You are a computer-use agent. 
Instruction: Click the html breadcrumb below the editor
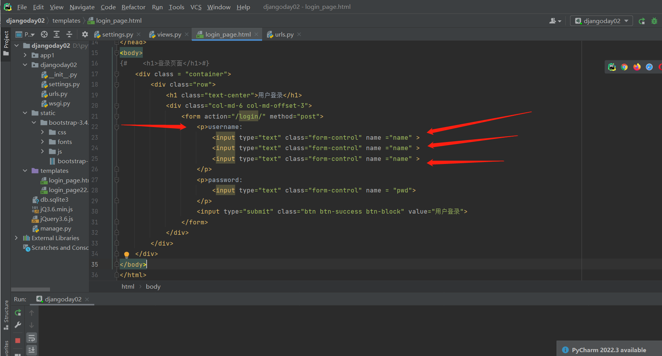(x=128, y=286)
